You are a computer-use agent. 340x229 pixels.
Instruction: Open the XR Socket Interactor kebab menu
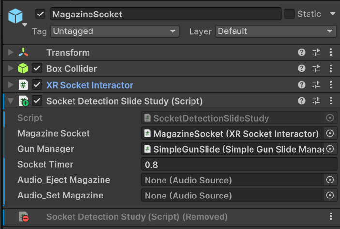[331, 85]
